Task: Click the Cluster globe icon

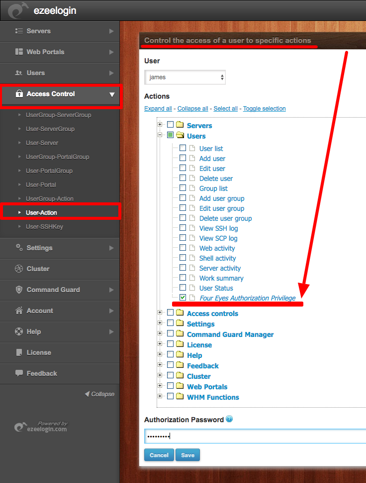Action: (x=19, y=269)
